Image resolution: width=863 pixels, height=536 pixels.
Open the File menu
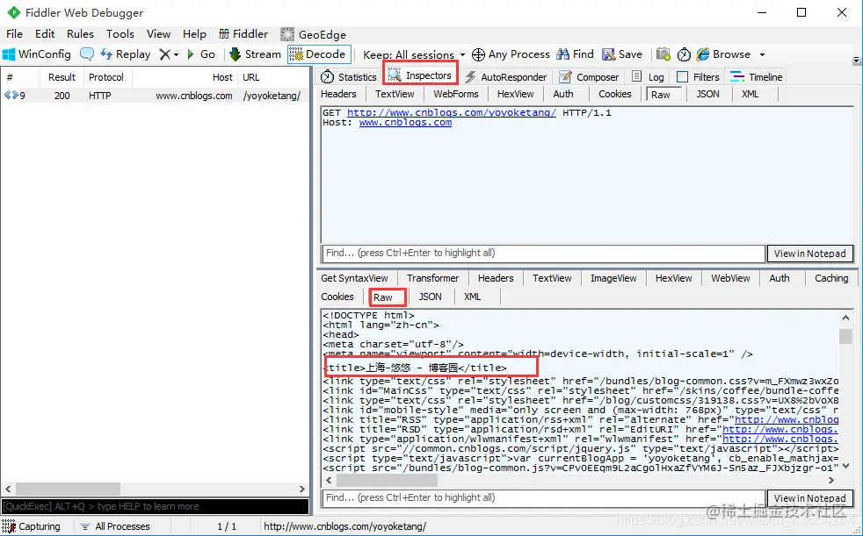14,34
